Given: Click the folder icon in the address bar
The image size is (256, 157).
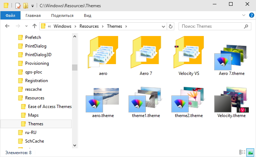Looking at the screenshot, I should coord(43,26).
